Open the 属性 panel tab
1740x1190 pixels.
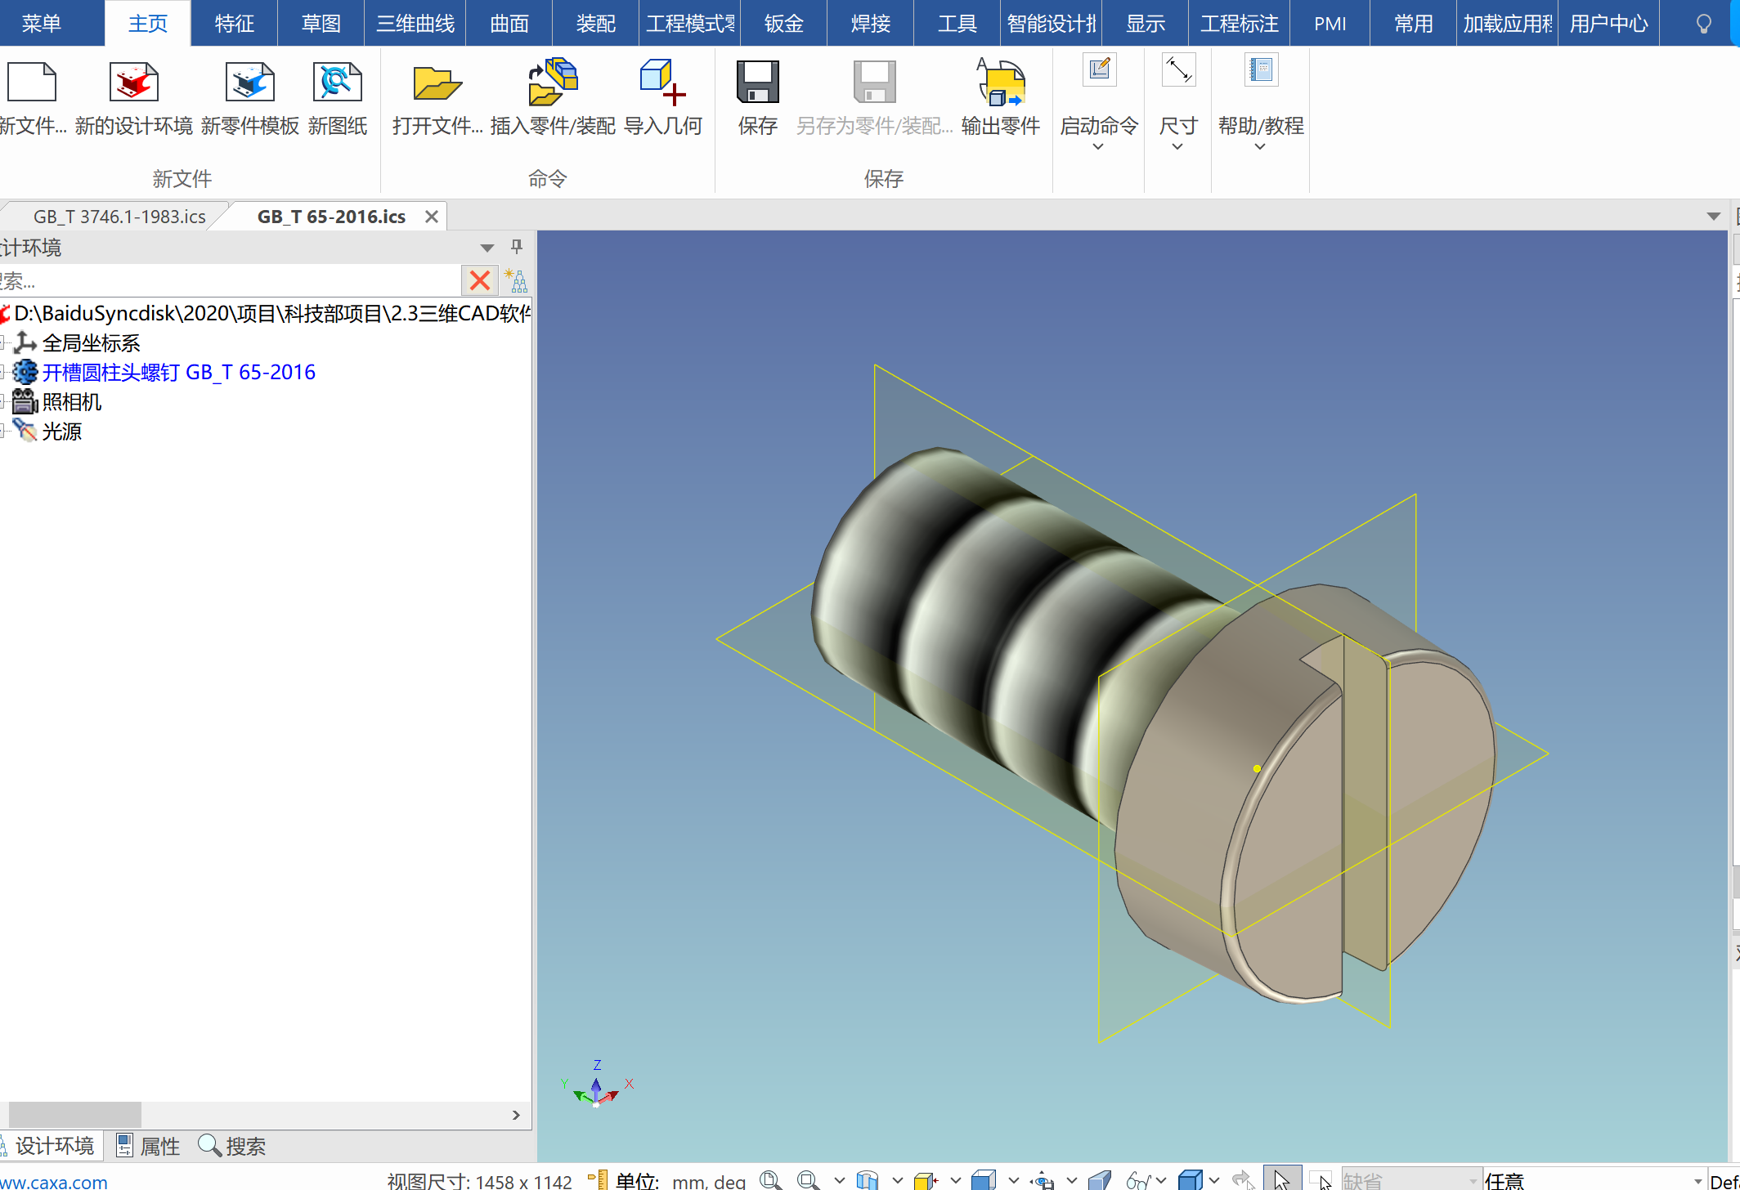[x=148, y=1146]
